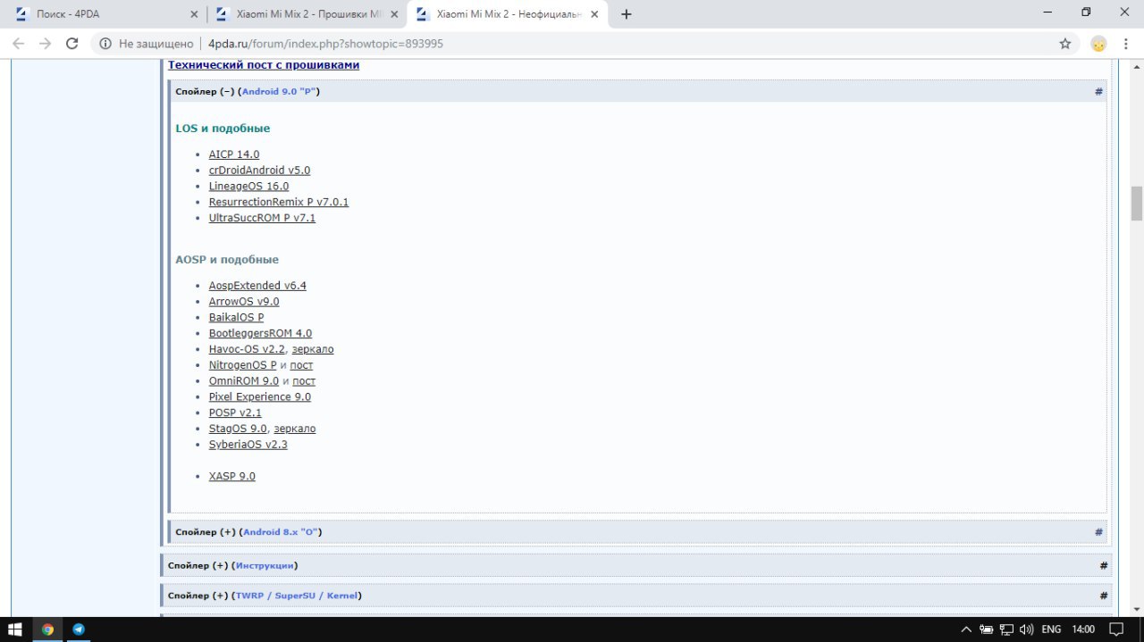The image size is (1144, 642).
Task: Close the 'Xiaomi Mi Mix 2 - Неофициальн' tab
Action: click(x=594, y=14)
